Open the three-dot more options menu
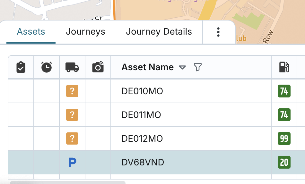305x184 pixels. pyautogui.click(x=218, y=32)
